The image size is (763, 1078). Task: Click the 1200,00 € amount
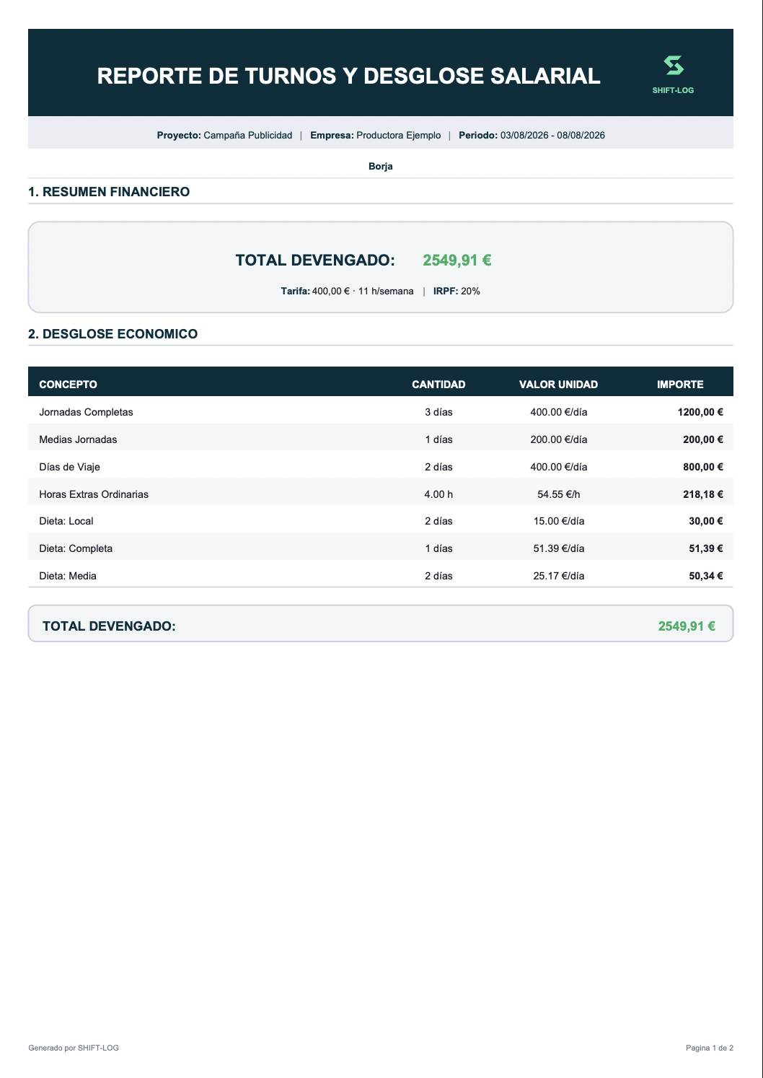(x=700, y=413)
